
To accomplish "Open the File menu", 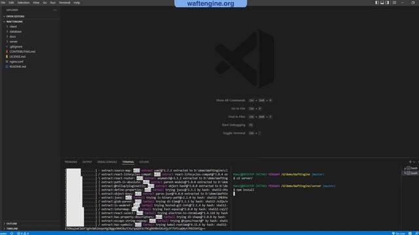I will click(3, 3).
